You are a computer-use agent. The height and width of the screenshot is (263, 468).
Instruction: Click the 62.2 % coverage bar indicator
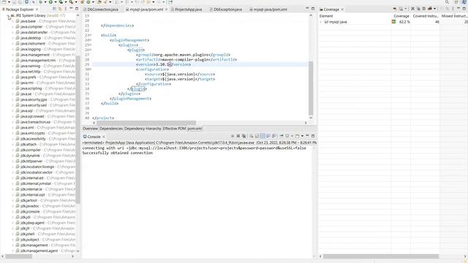tap(393, 22)
